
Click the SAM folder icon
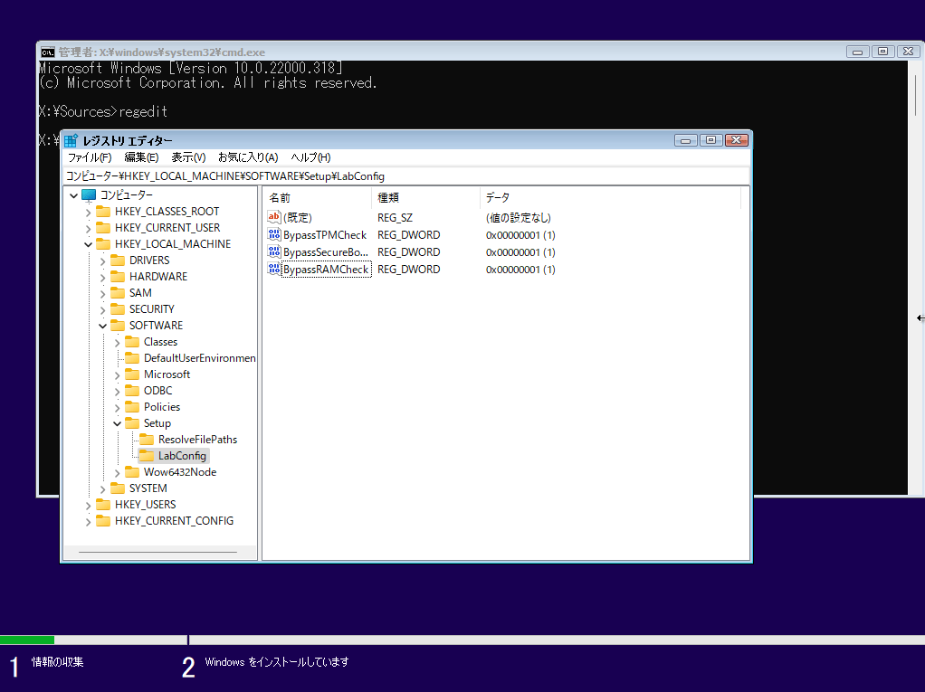(x=118, y=293)
